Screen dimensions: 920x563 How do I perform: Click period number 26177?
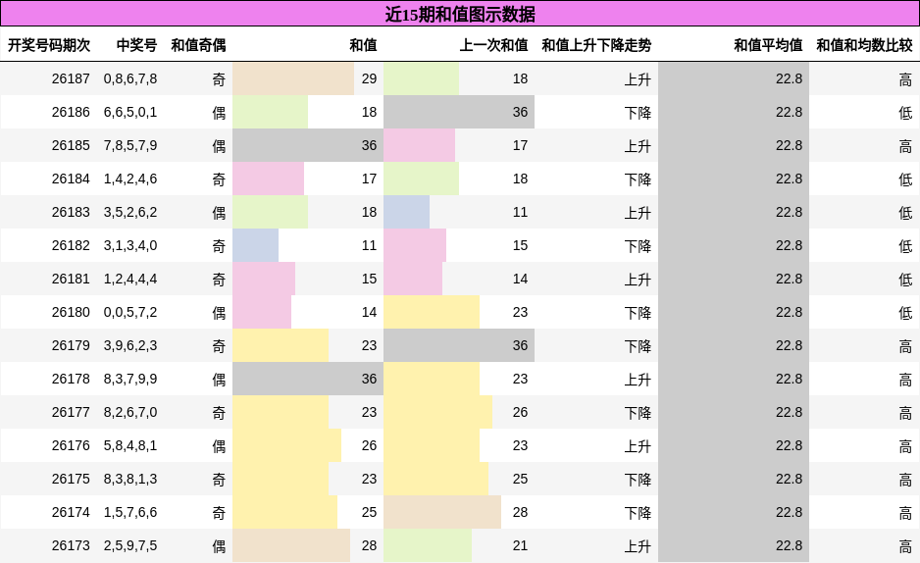point(71,412)
